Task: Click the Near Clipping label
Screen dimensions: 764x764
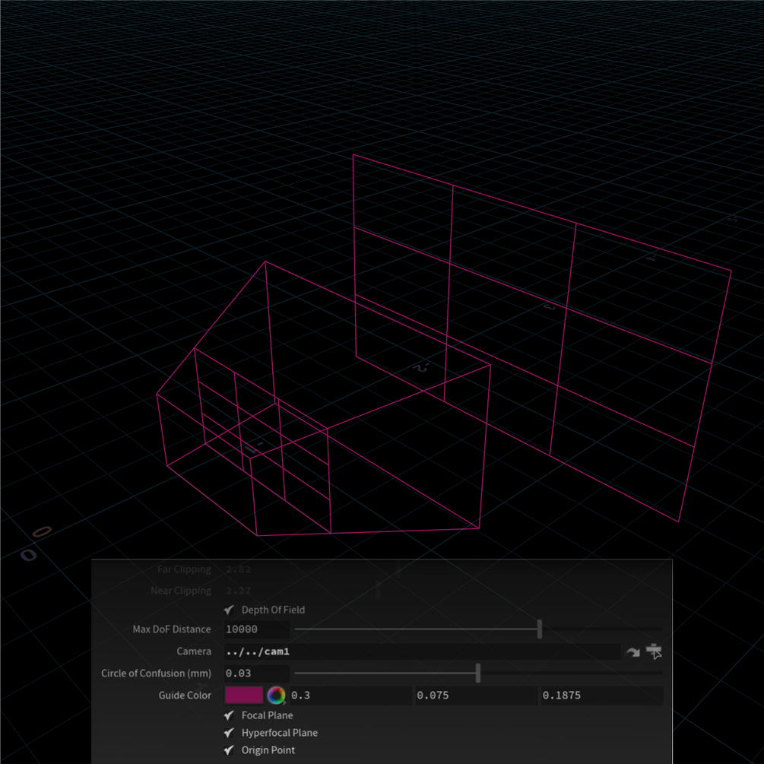Action: tap(181, 591)
